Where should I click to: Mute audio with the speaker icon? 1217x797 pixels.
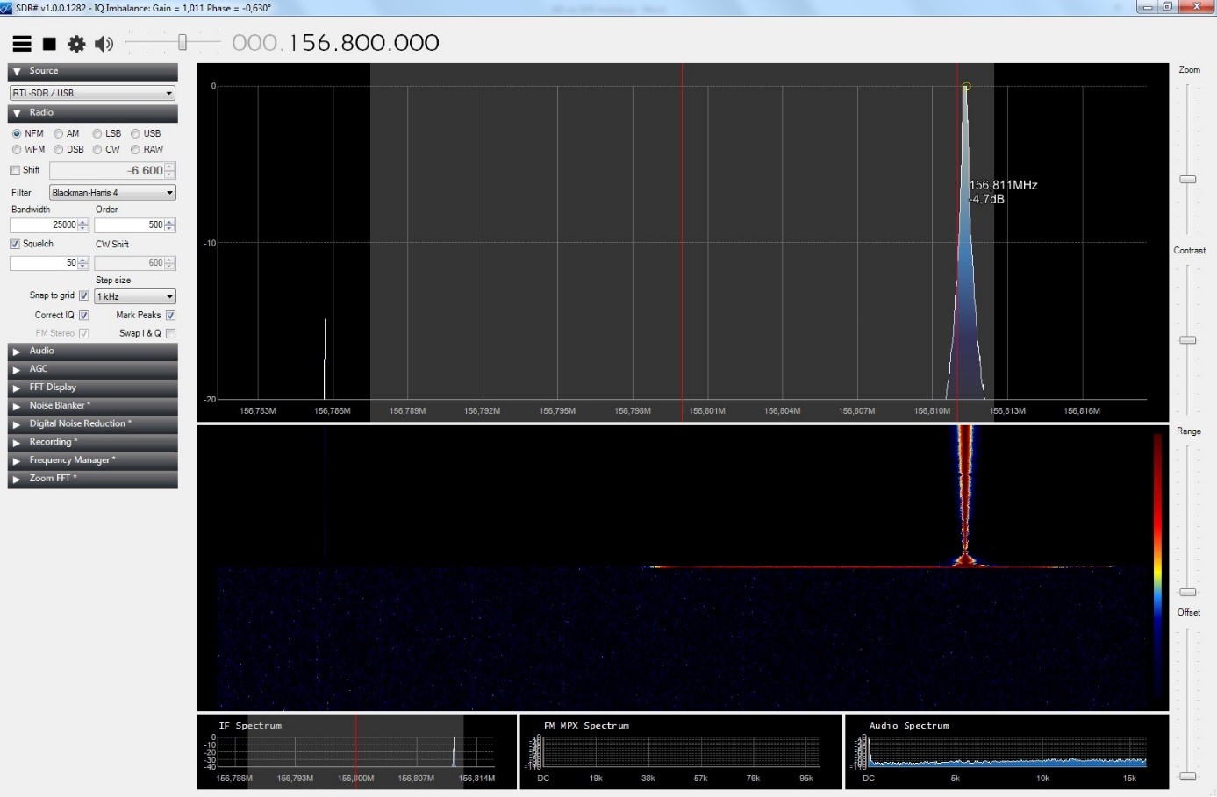[x=104, y=44]
